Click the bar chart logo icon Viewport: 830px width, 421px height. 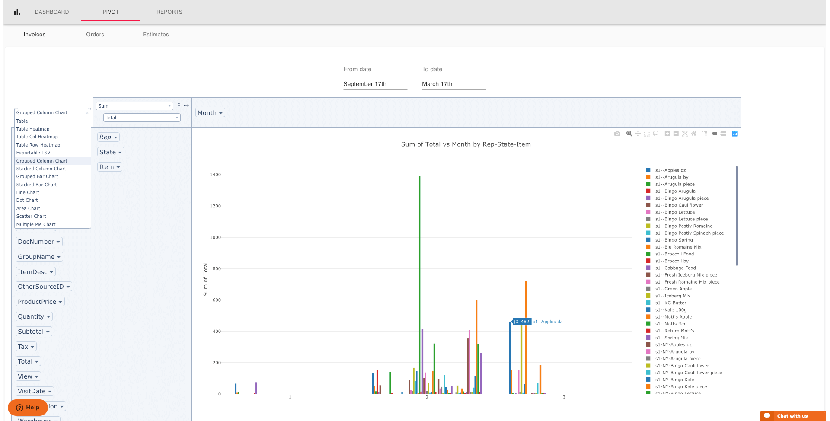pos(17,12)
